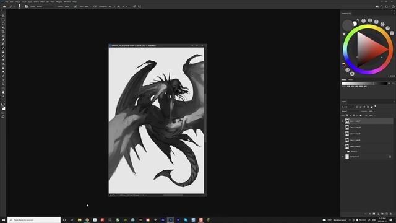This screenshot has width=396, height=223.
Task: Select Layer 4 copy 6 row
Action: [x=368, y=146]
